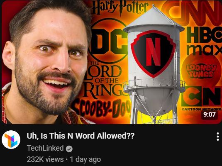Click the HBO Max logo in thumbnail

tap(204, 41)
